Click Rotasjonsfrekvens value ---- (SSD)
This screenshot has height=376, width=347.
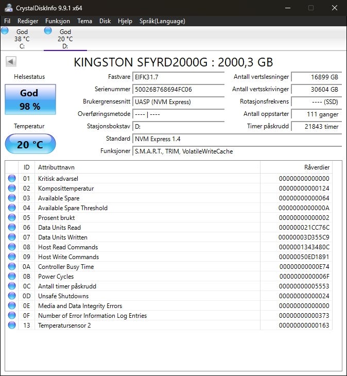(x=316, y=101)
